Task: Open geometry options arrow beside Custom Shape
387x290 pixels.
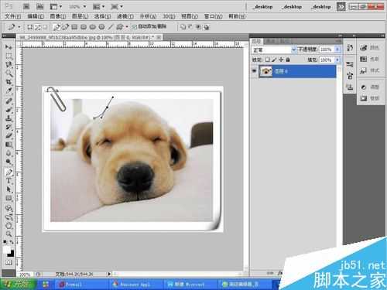Action: (x=127, y=27)
